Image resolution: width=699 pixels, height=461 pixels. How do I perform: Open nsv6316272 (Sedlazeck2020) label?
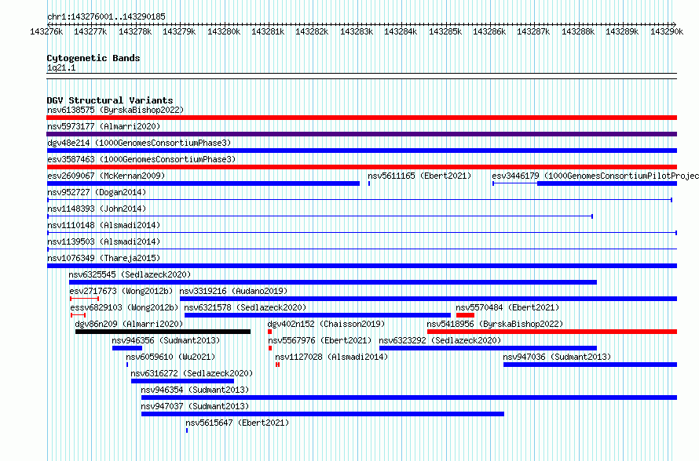192,373
